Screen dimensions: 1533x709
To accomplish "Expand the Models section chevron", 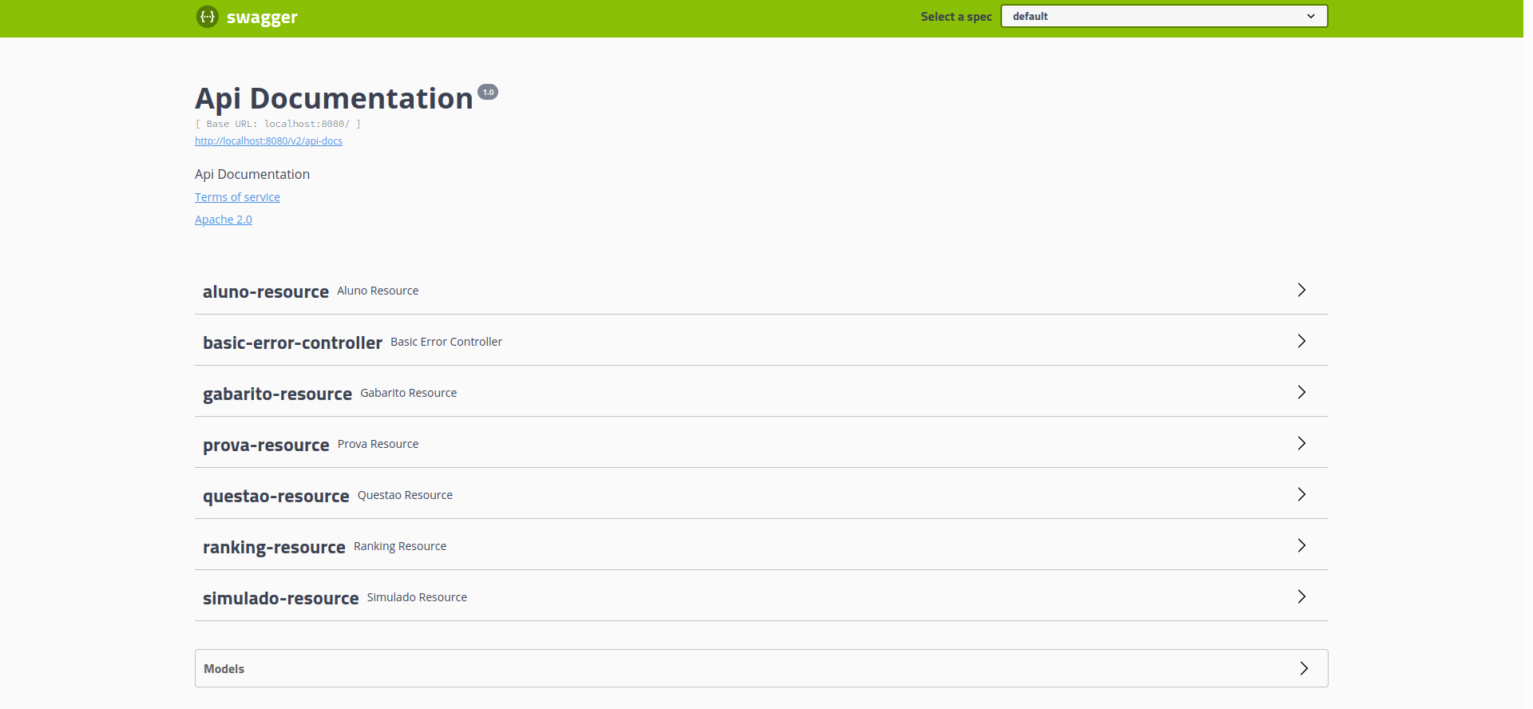I will (x=1303, y=668).
